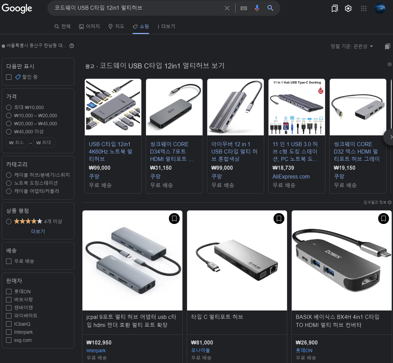Image resolution: width=393 pixels, height=363 pixels.
Task: Click location help question mark icon
Action: coord(72,46)
